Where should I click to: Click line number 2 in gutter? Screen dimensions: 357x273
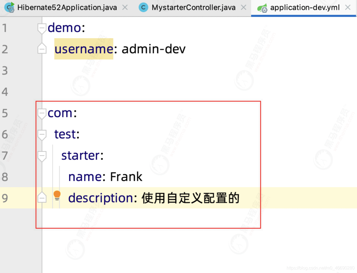pos(5,49)
